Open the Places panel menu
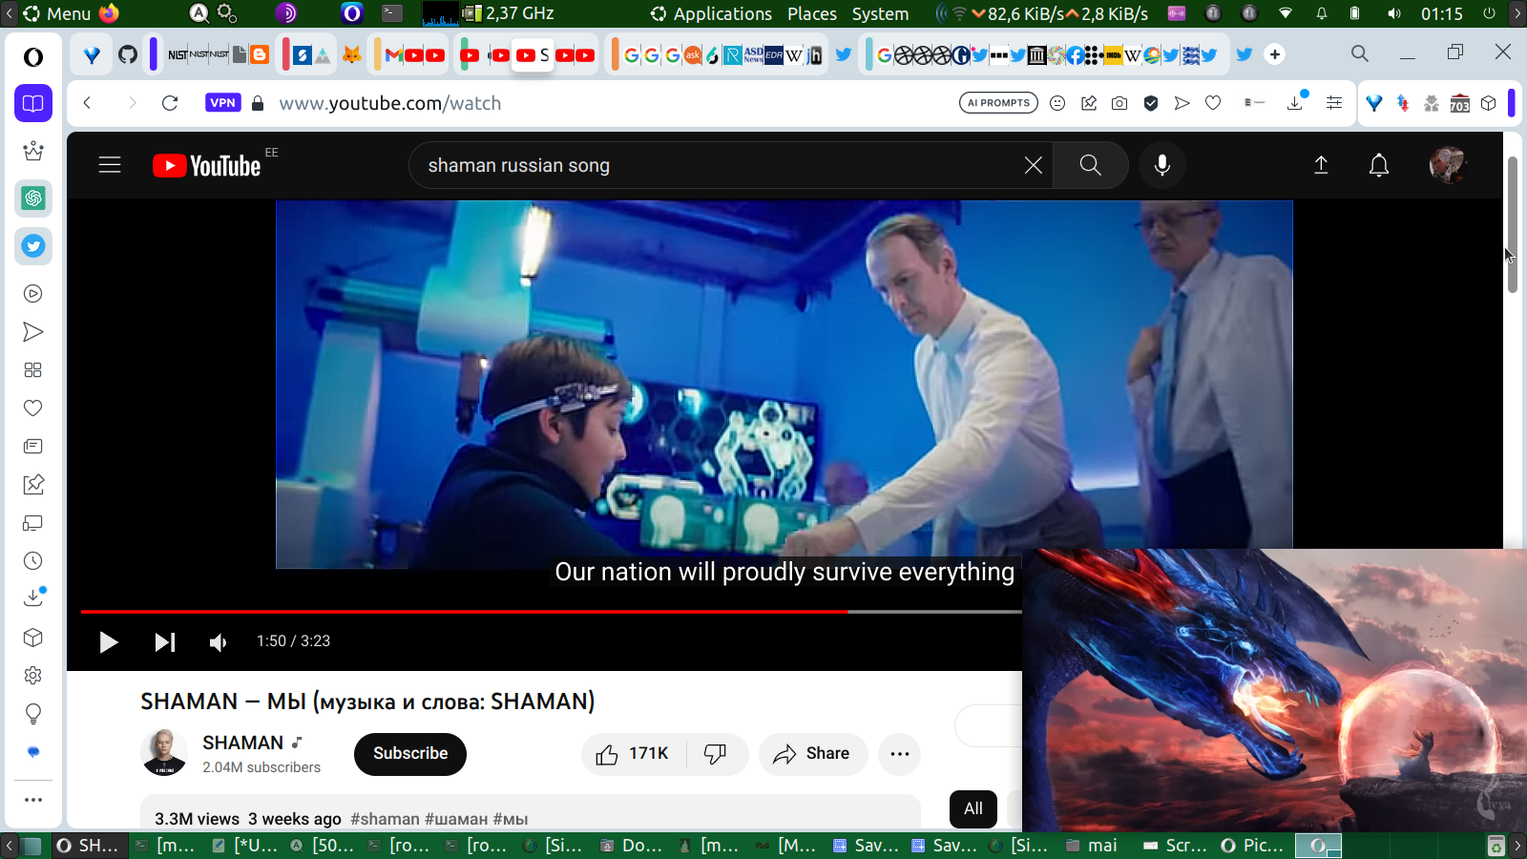The width and height of the screenshot is (1527, 859). pos(812,13)
